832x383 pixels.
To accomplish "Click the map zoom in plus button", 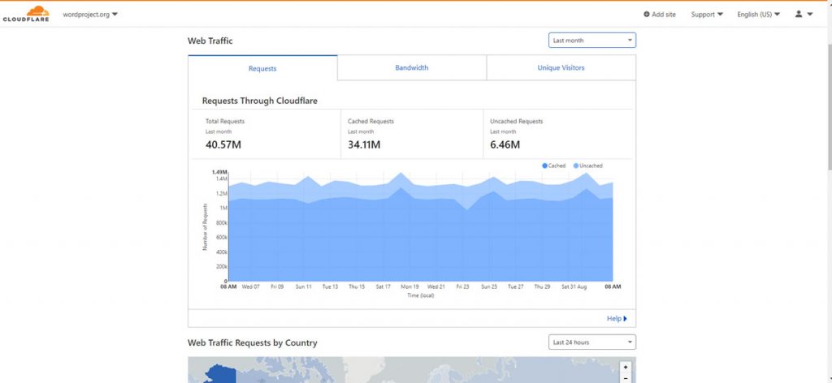I will tap(625, 367).
